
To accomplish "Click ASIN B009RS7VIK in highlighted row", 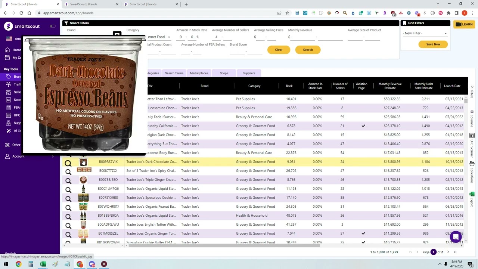I will point(108,162).
